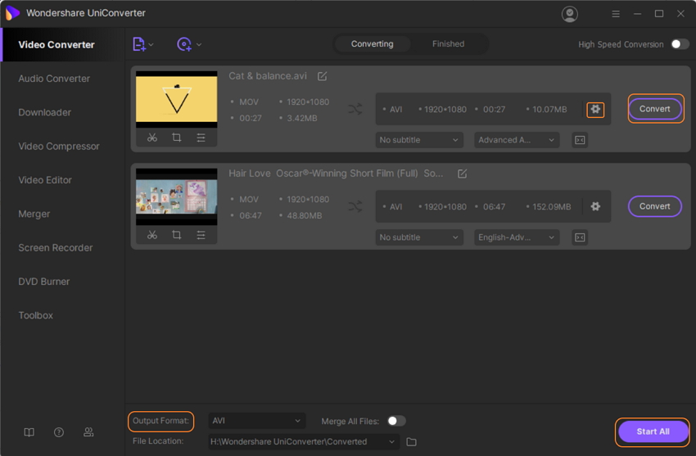Click the scissors trim icon for Cat & balance
Viewport: 696px width, 456px height.
tap(152, 138)
